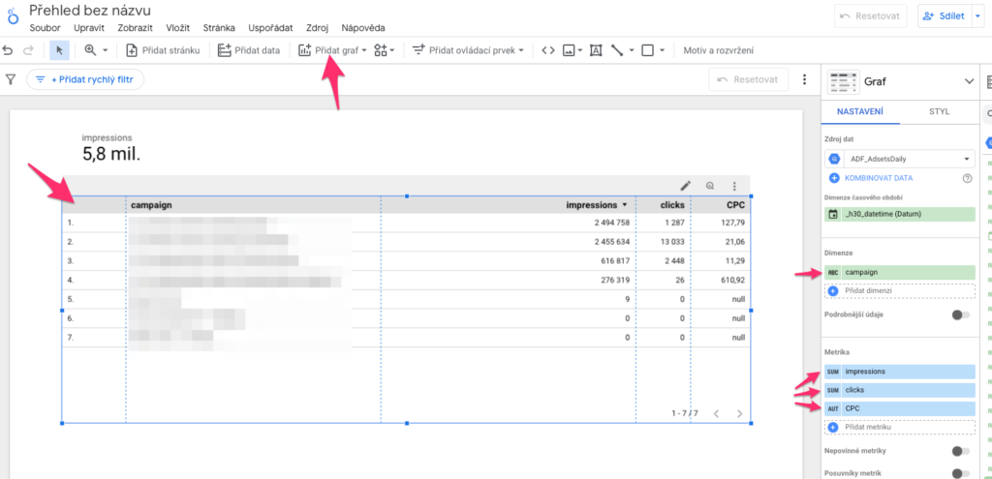
Task: Open the ADF_AdsetsDaily data source dropdown
Action: tap(900, 159)
